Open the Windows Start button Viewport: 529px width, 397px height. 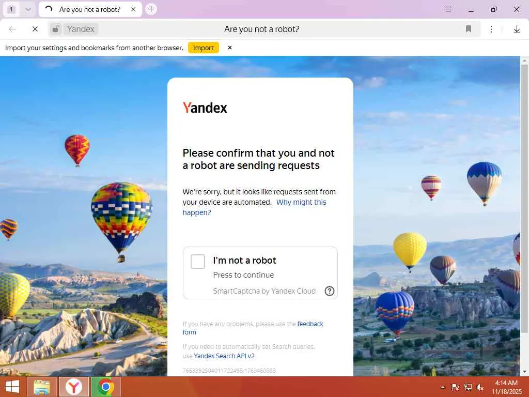12,387
